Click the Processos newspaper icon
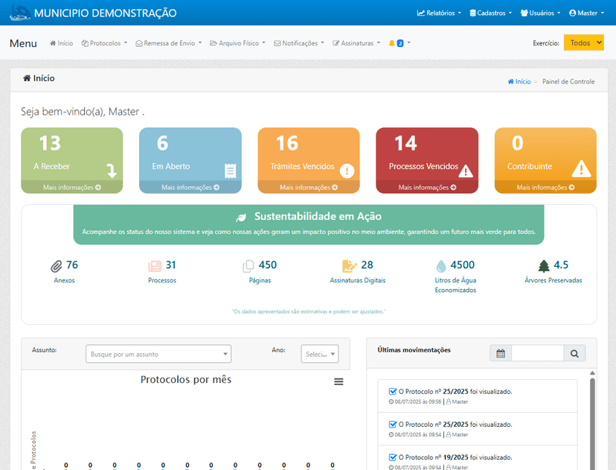This screenshot has width=616, height=470. point(155,266)
